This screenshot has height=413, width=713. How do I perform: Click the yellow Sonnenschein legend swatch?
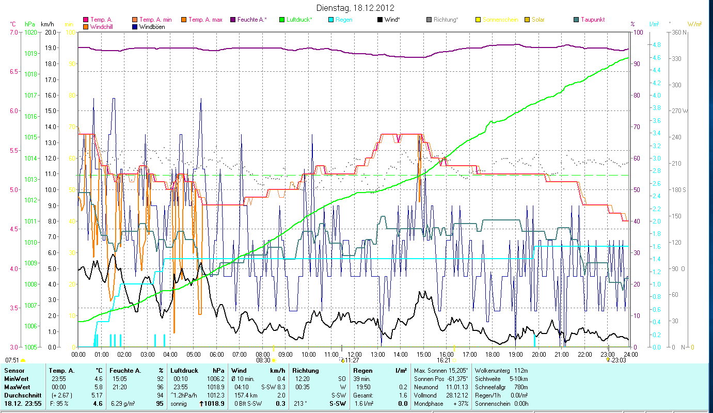478,20
